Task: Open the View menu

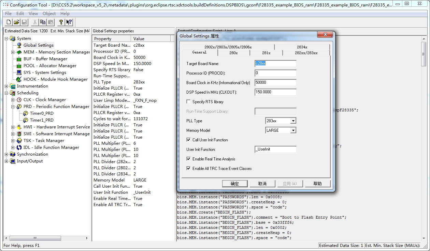Action: [x=33, y=14]
